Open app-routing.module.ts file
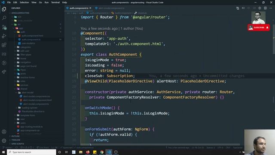This screenshot has width=275, height=155. click(31, 127)
